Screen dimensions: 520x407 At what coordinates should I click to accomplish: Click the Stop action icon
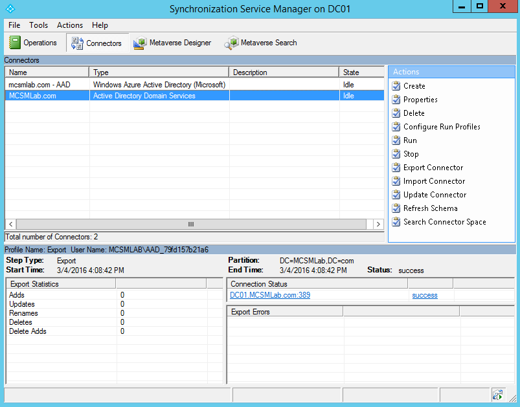tap(396, 154)
